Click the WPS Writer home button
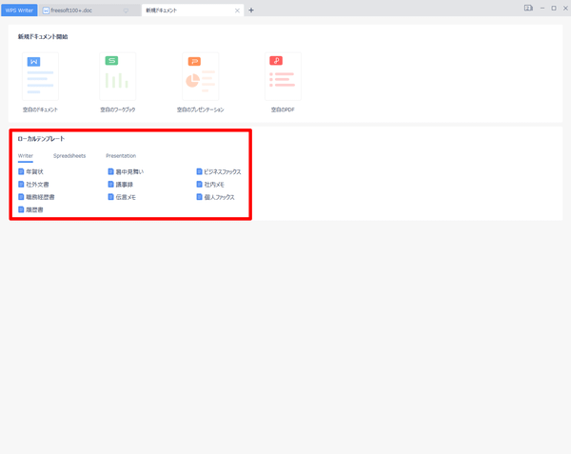The image size is (571, 454). click(x=19, y=10)
